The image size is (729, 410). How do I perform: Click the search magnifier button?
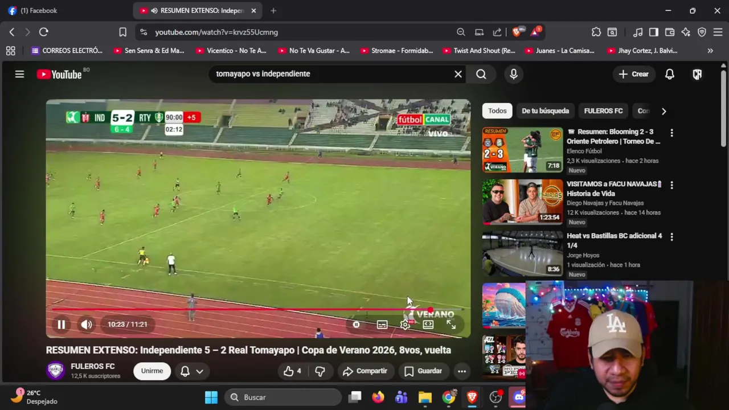click(481, 74)
